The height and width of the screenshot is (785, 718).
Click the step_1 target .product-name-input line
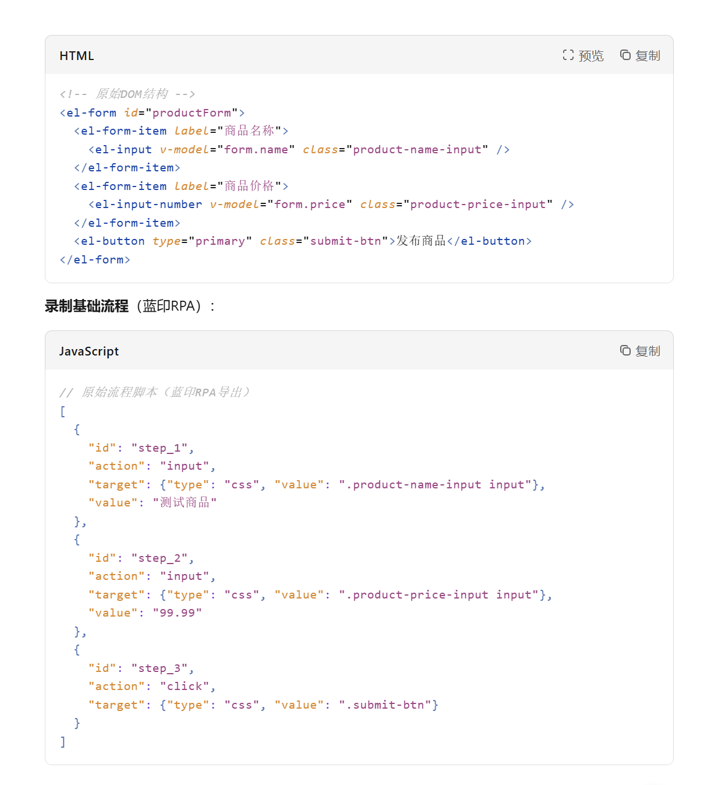click(317, 484)
